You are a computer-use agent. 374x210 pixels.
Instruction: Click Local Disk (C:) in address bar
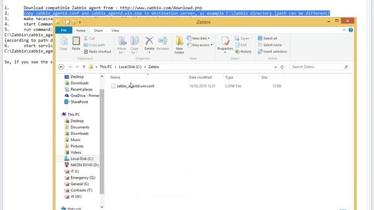[x=130, y=67]
